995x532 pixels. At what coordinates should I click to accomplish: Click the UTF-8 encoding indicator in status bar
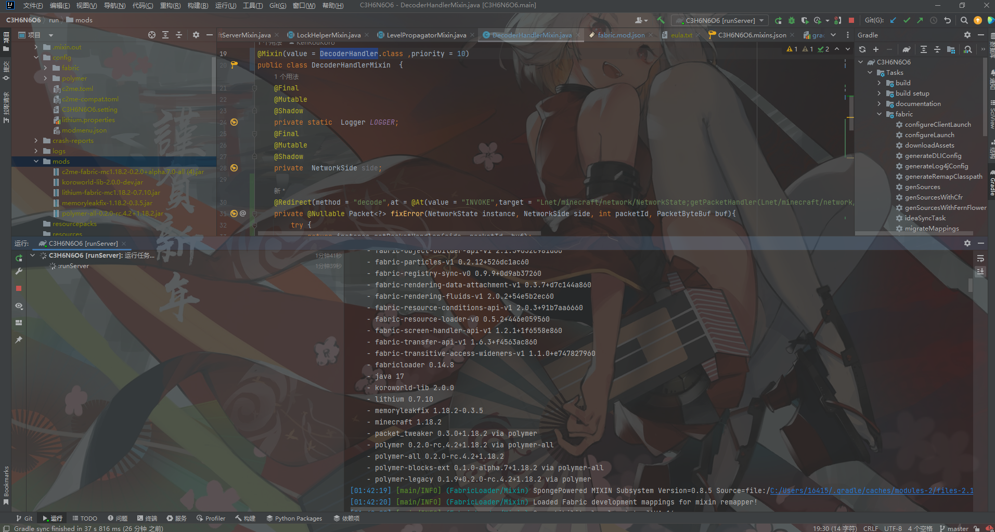point(893,528)
